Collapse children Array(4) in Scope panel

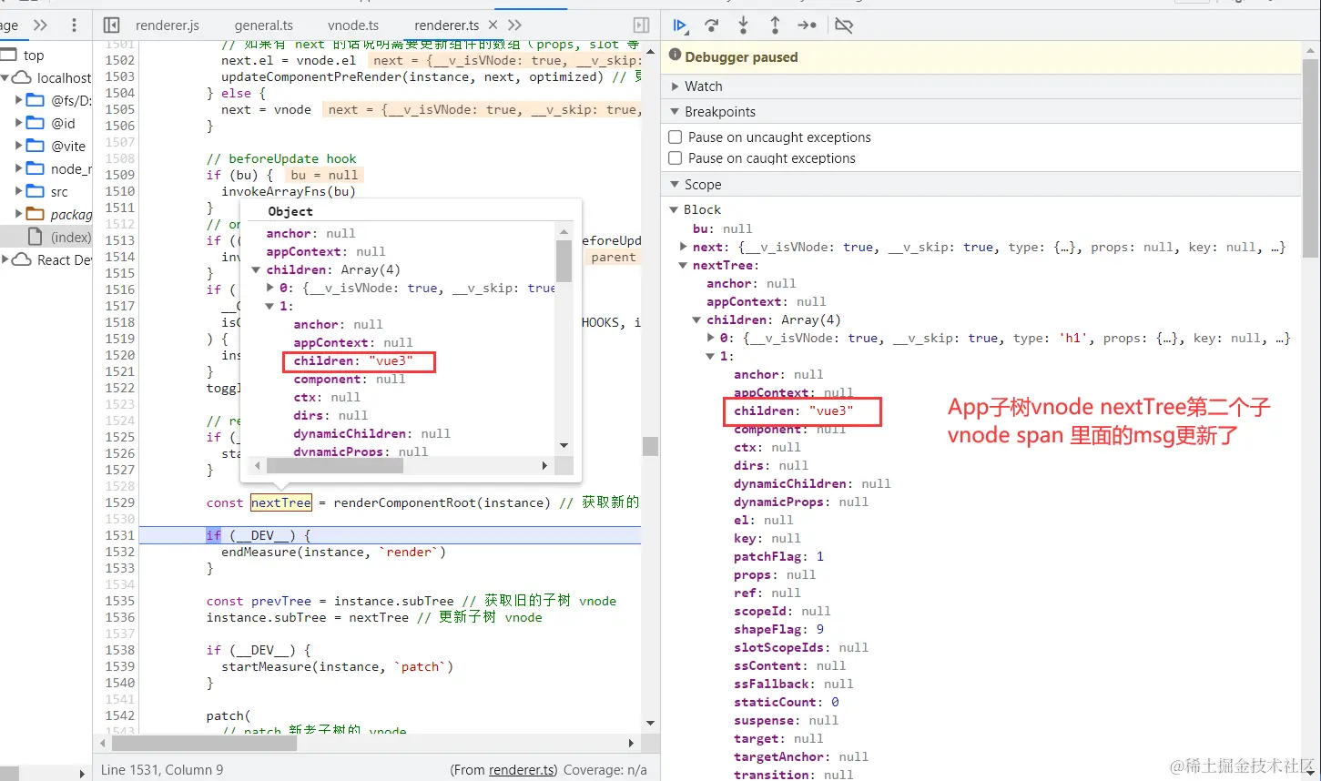point(697,319)
